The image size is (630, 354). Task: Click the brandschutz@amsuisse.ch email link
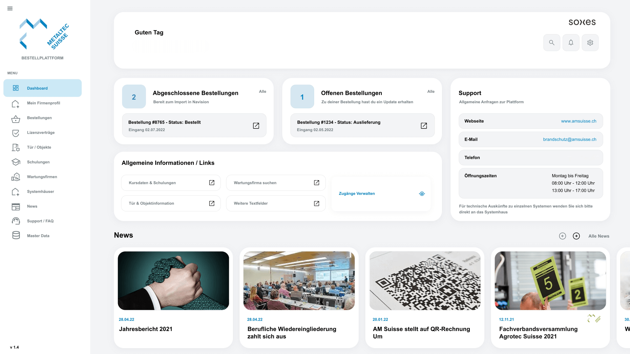point(569,139)
